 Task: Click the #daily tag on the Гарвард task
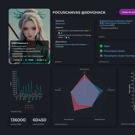coord(60,37)
